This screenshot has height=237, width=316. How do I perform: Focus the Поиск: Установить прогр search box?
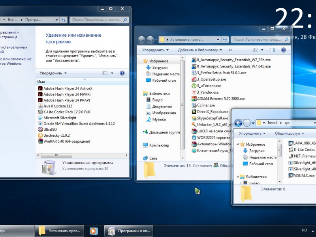coord(260,39)
